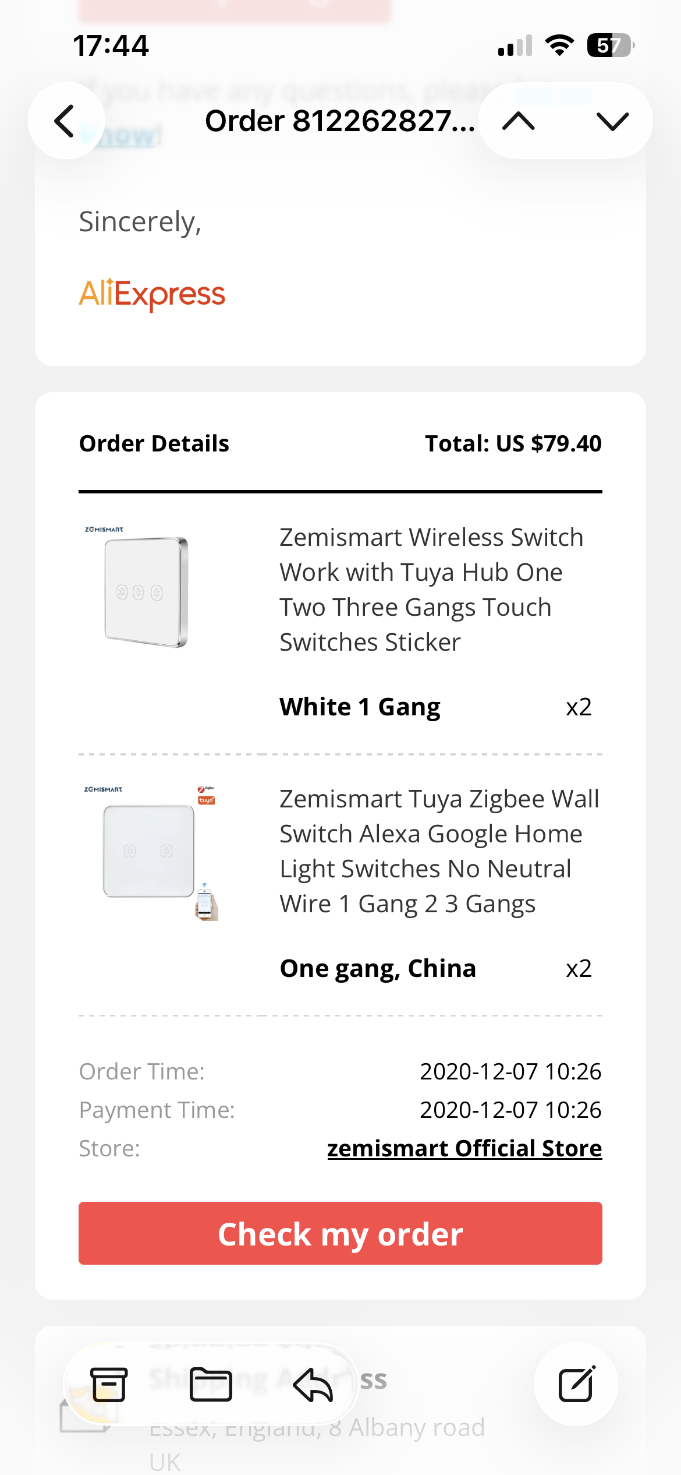
Task: Tap the Zigbee Wall Switch thumbnail
Action: pyautogui.click(x=150, y=851)
